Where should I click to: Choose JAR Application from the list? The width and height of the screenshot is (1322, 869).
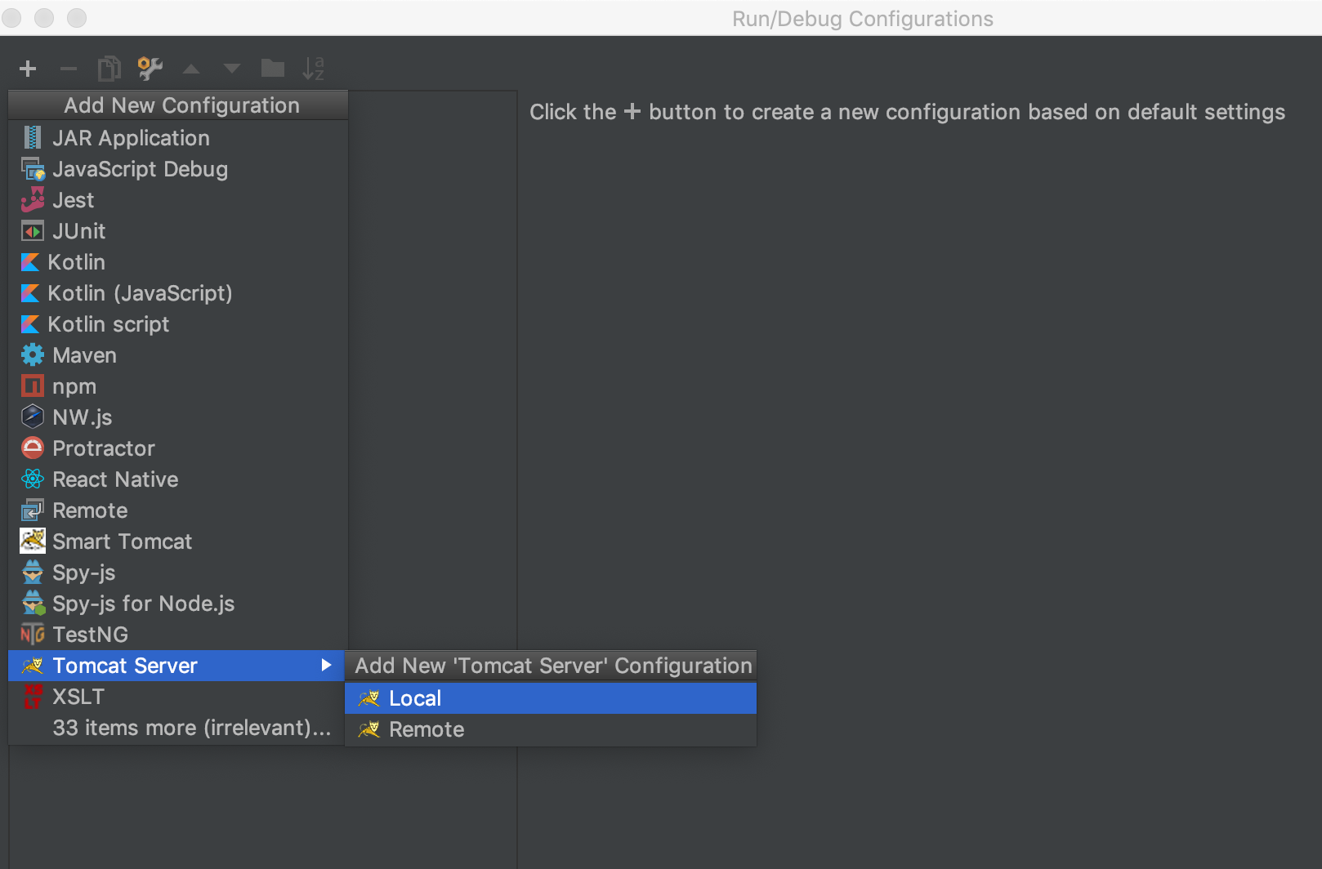131,138
